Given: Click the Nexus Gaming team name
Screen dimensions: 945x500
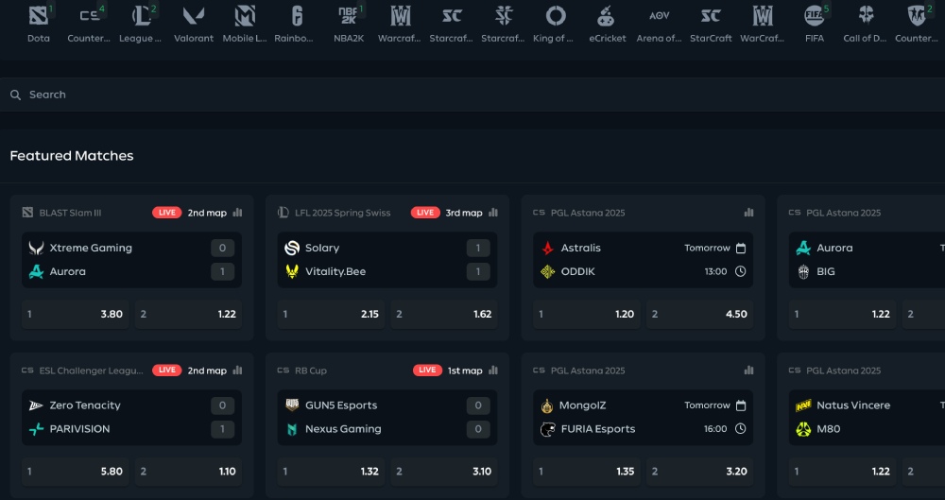Looking at the screenshot, I should (x=343, y=429).
